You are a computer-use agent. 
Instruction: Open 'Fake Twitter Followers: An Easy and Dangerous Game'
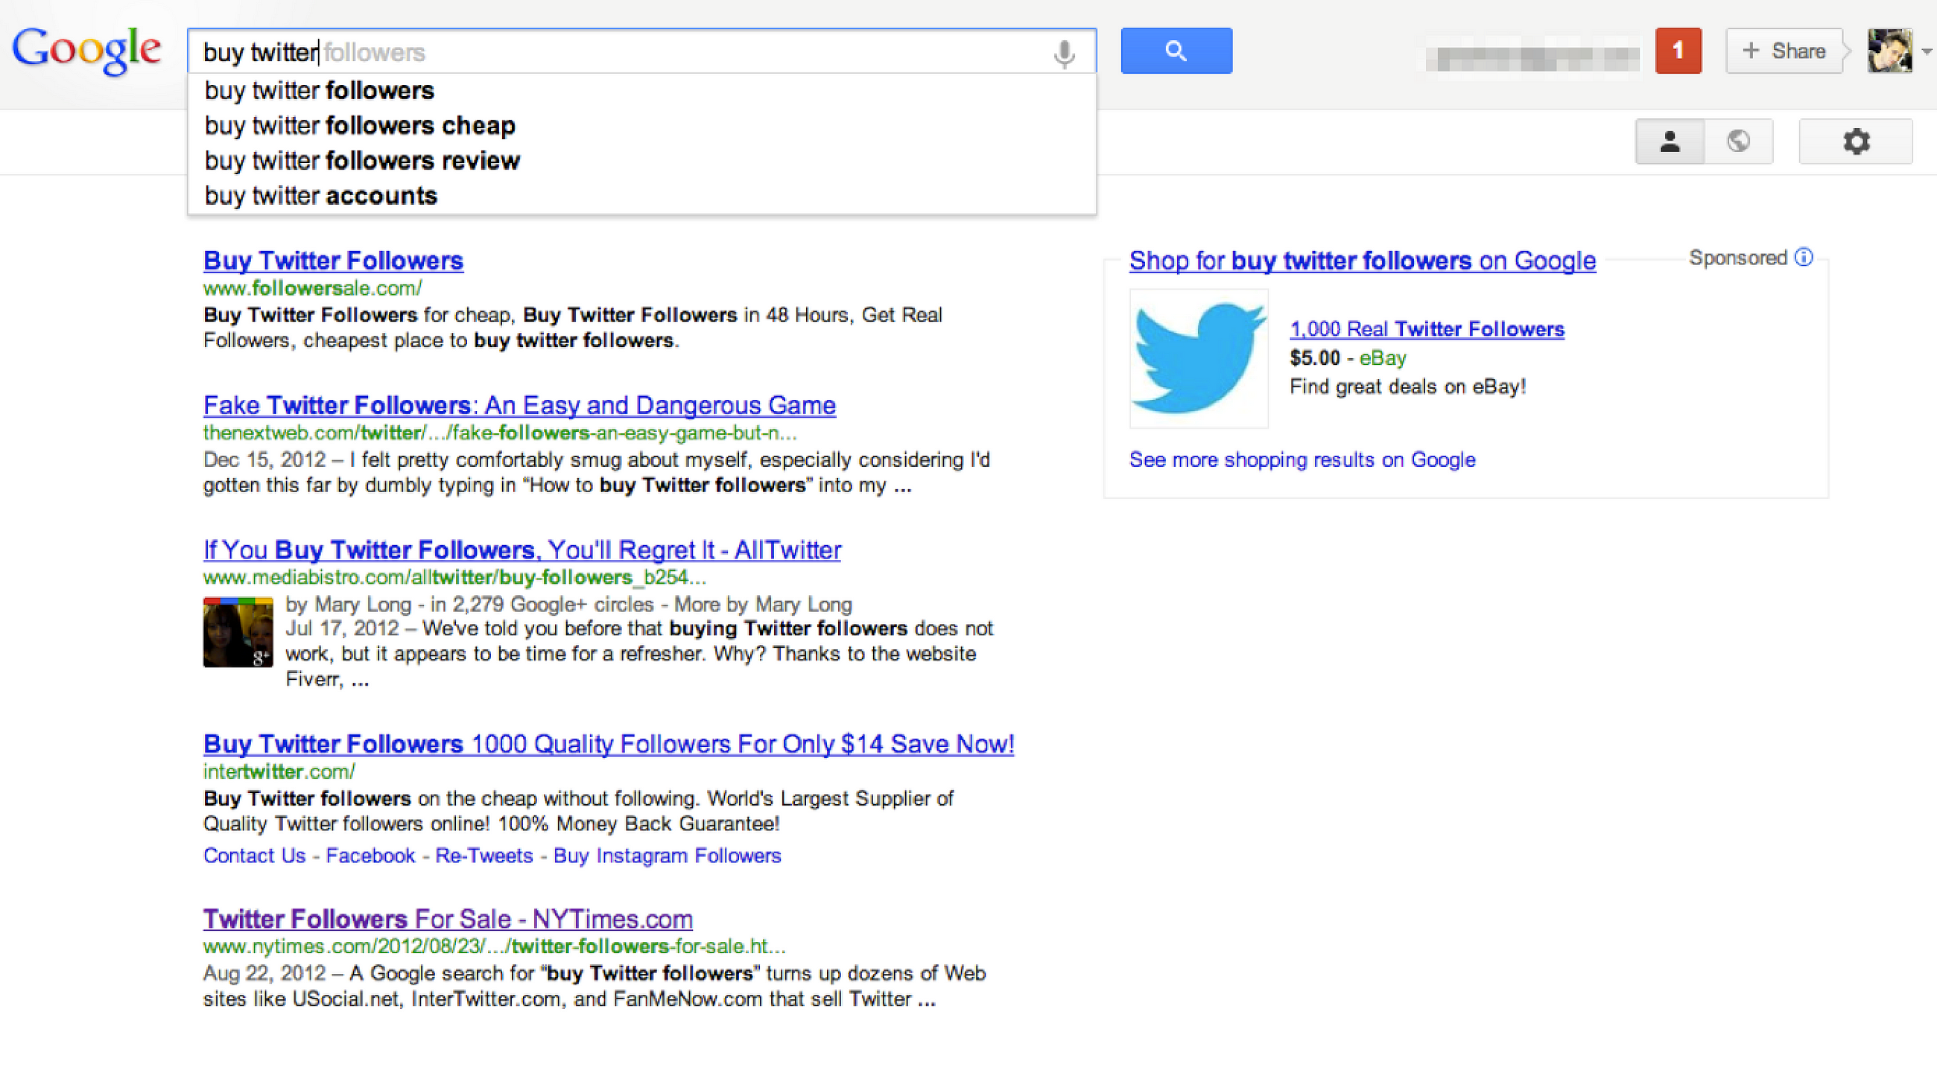tap(519, 406)
